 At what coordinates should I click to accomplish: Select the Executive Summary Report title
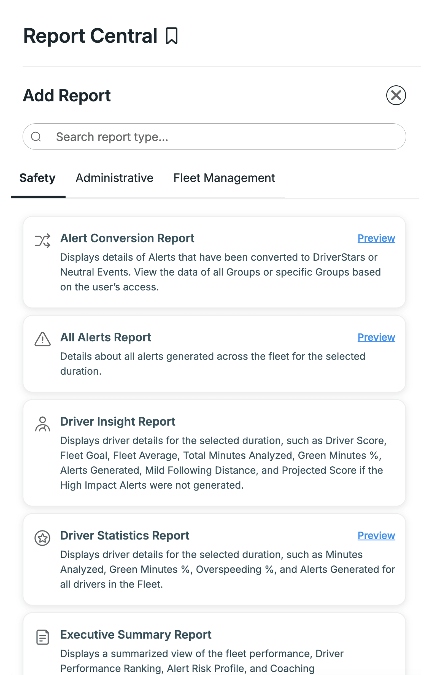(x=136, y=635)
